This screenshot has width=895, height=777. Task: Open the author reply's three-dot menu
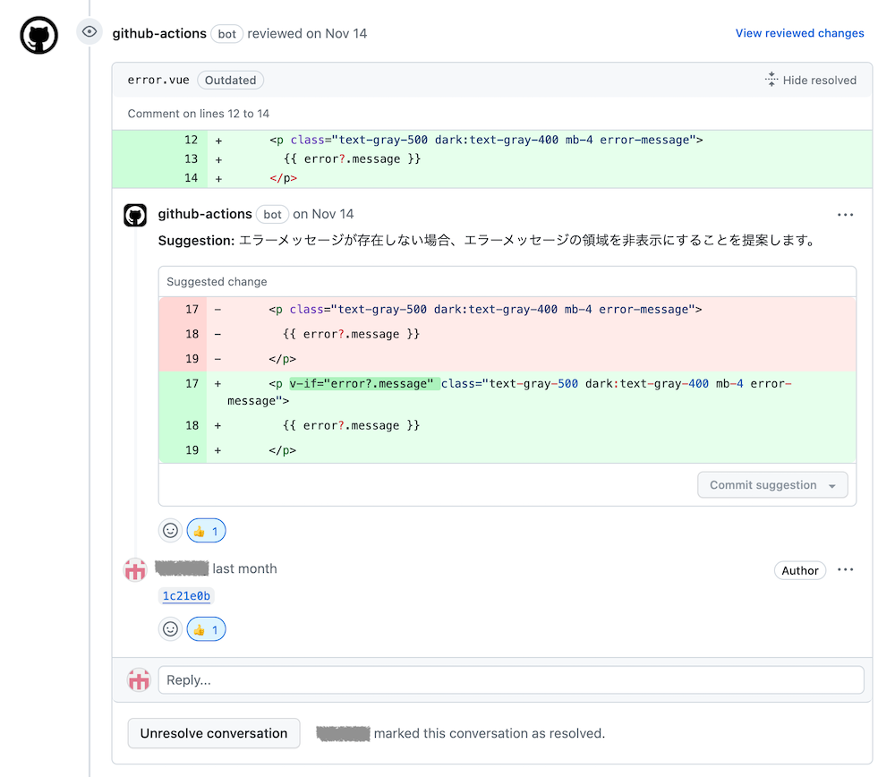coord(845,570)
